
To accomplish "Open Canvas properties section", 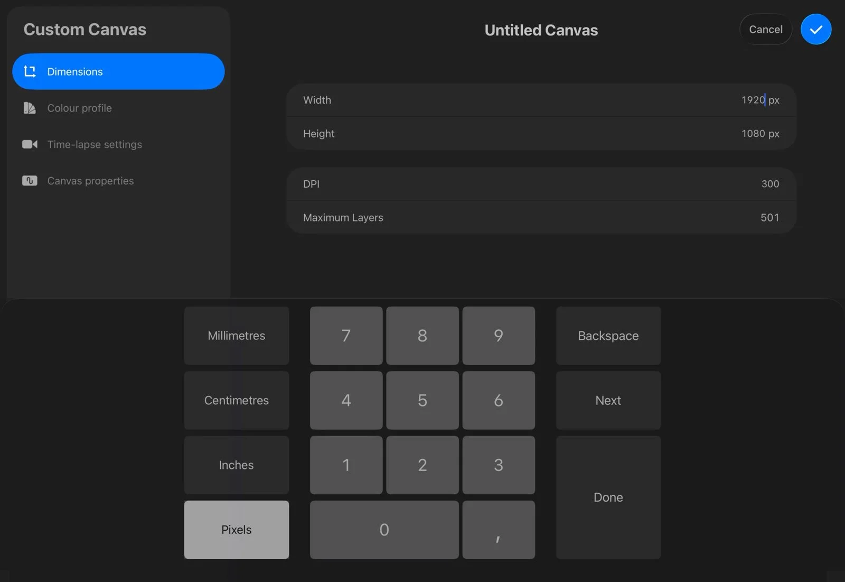I will click(x=118, y=181).
